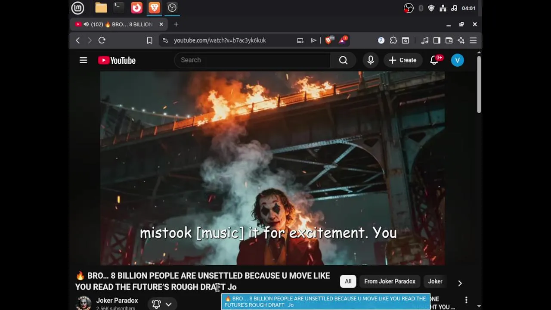Click the Brave playlist play icon
The width and height of the screenshot is (551, 310).
[x=313, y=40]
